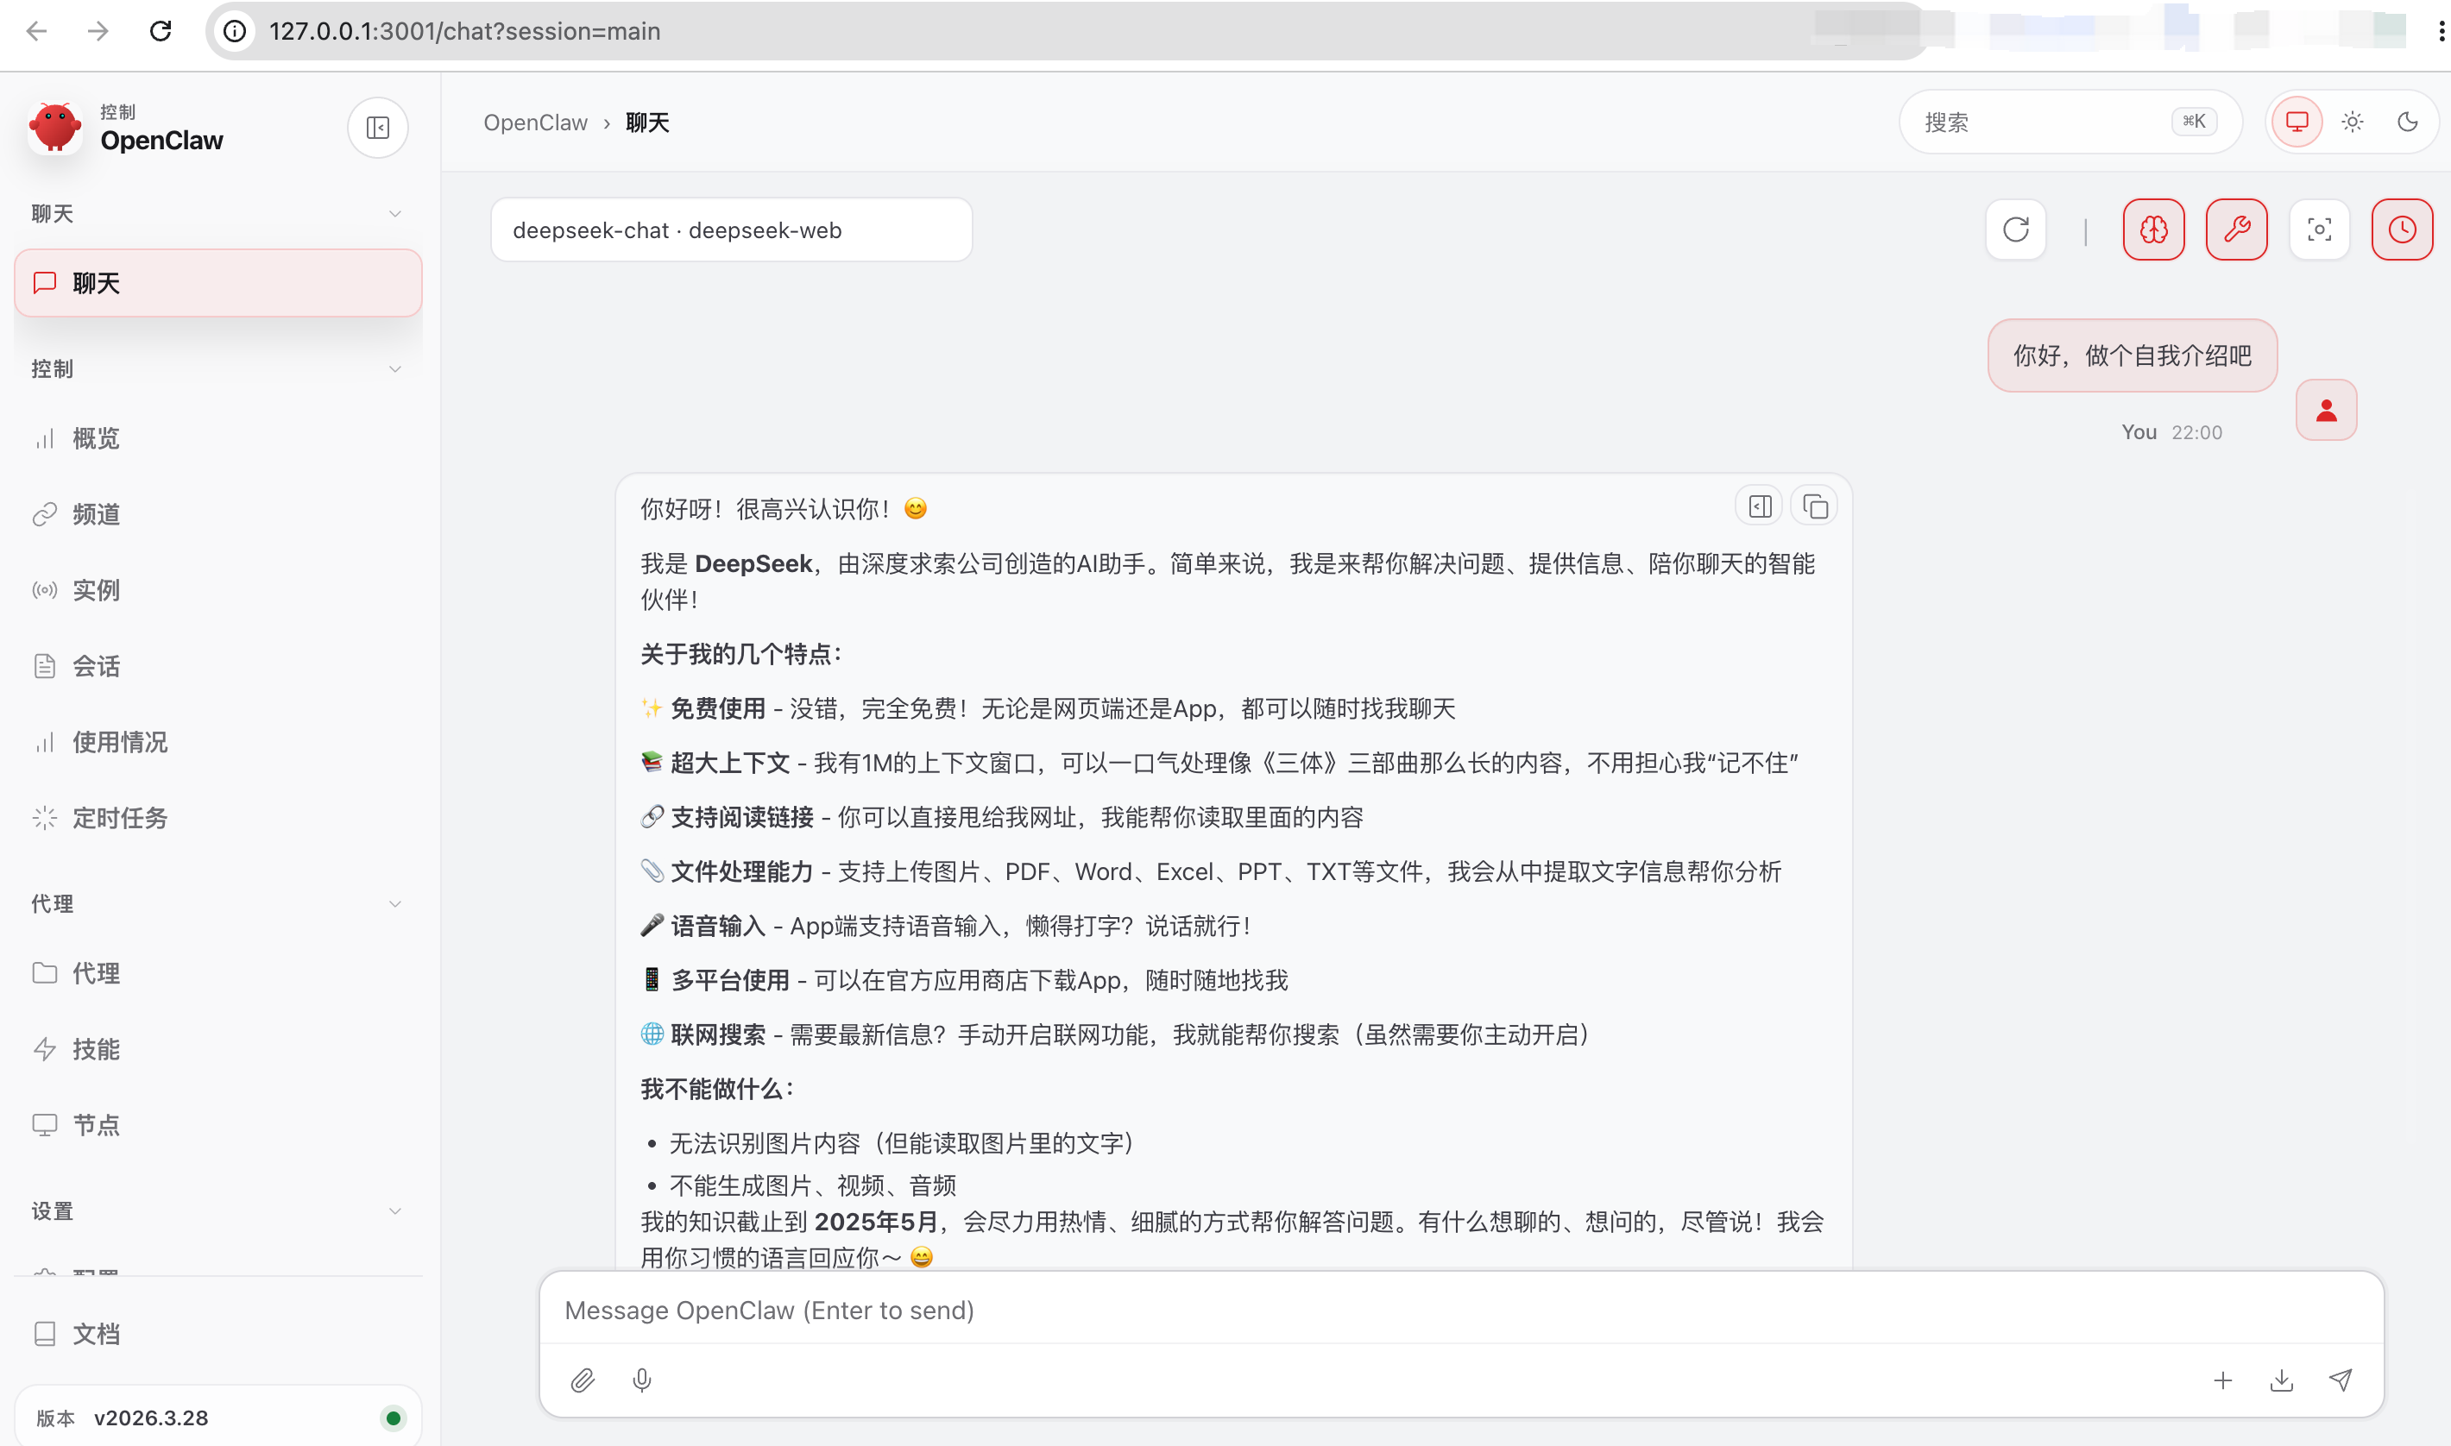
Task: Click the 联网搜索 feature line
Action: click(x=1116, y=1034)
